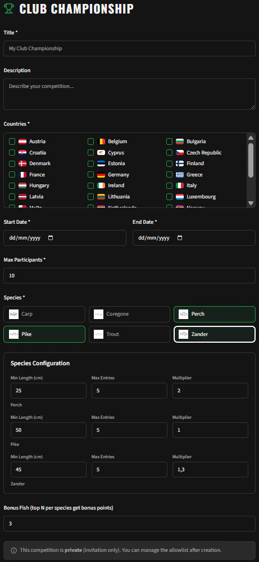Check the Luxembourg checkbox
Screen dimensions: 259x562
point(169,197)
